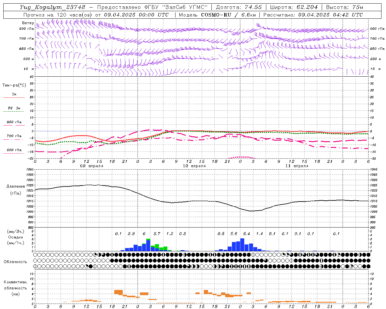
Task: Select the text 'Широта: 62.204'
Action: tap(294, 7)
